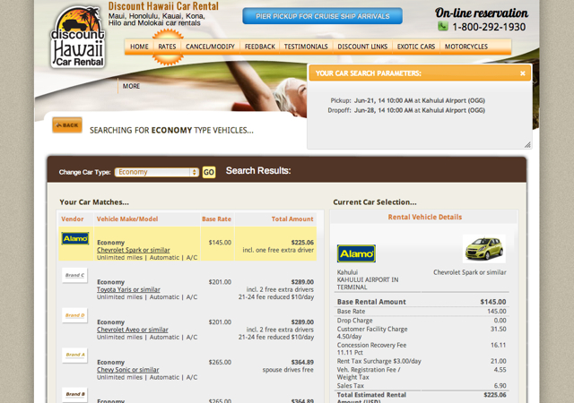Click the Vehicle Make/Model column header

coord(127,219)
